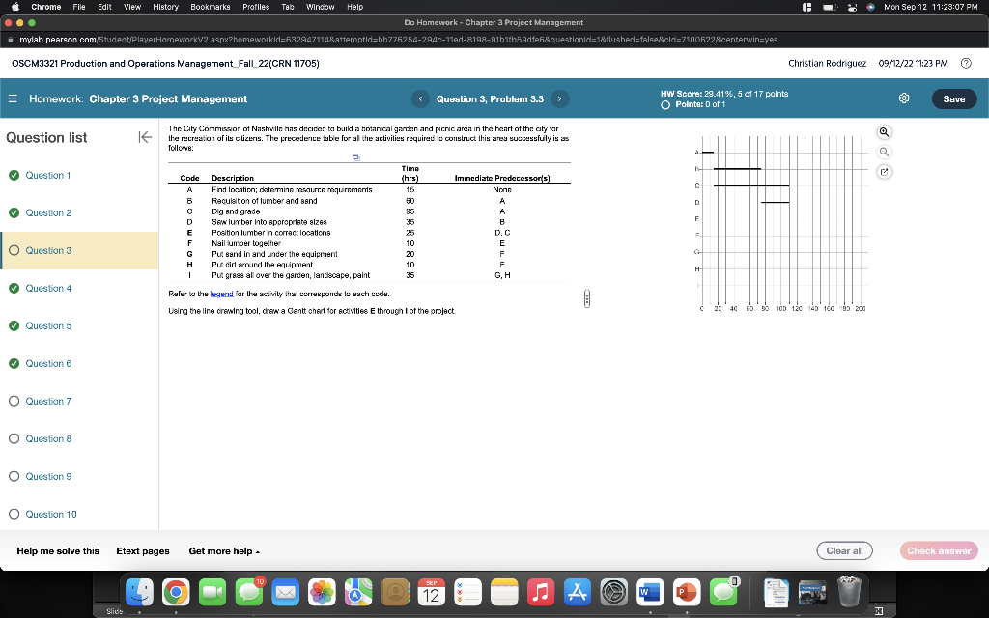The image size is (989, 618).
Task: Click the table pop-out icon above Time column
Action: [x=355, y=157]
